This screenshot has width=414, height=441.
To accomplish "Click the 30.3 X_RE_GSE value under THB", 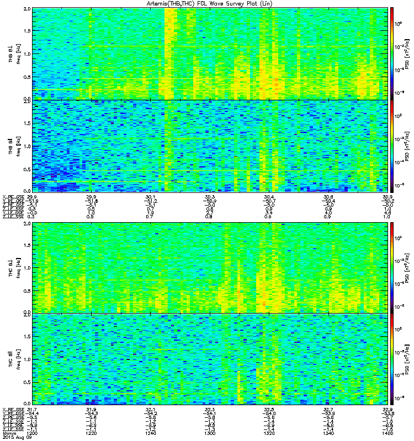I will coord(210,197).
